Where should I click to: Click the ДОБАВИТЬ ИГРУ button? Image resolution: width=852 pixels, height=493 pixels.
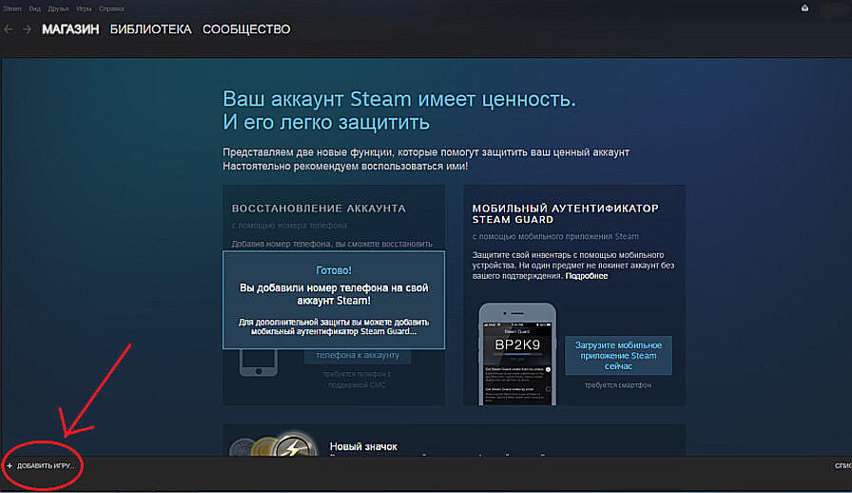click(x=45, y=466)
